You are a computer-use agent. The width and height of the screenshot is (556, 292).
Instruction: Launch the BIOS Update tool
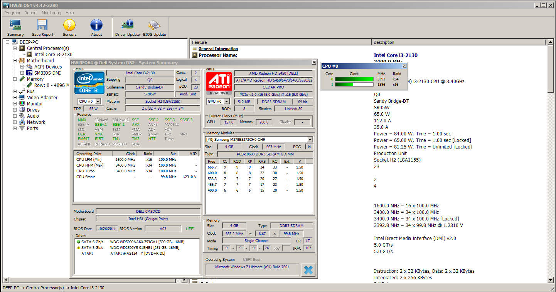pyautogui.click(x=154, y=25)
